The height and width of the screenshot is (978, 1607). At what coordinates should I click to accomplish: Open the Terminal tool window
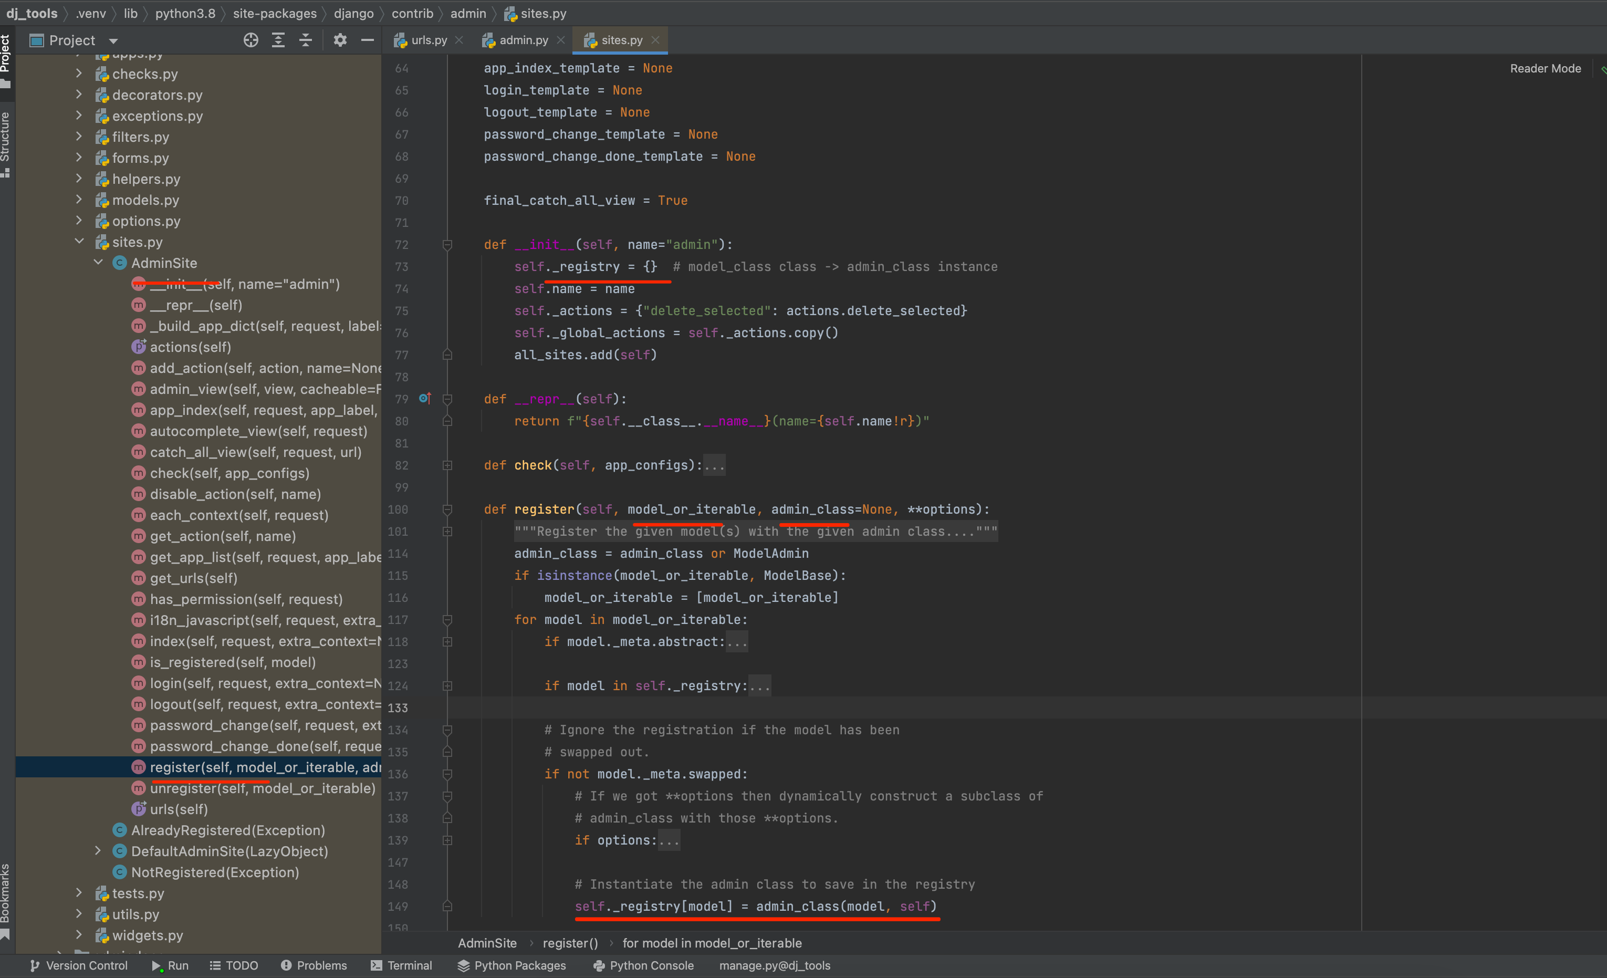[401, 965]
